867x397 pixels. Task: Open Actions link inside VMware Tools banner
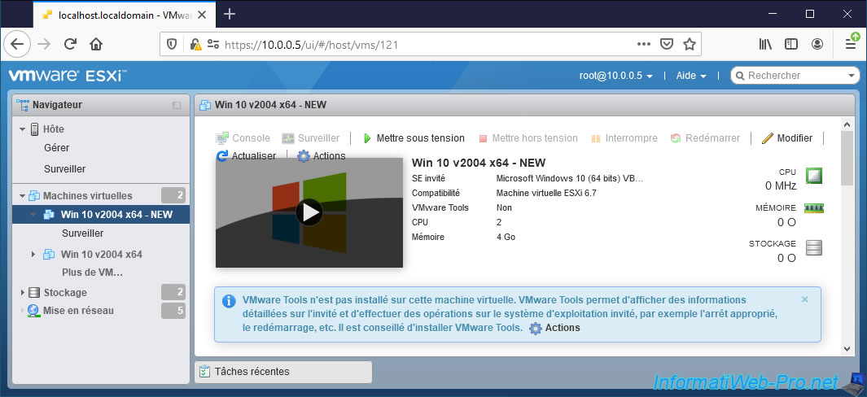(554, 328)
